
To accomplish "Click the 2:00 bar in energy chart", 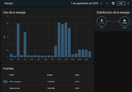I will point(18,40).
